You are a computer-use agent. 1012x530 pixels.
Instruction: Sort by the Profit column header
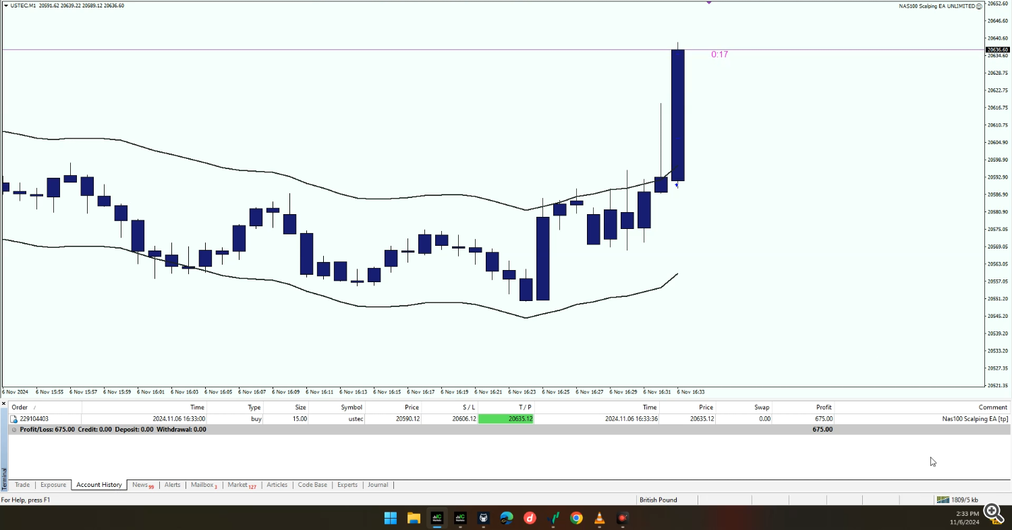tap(804, 407)
